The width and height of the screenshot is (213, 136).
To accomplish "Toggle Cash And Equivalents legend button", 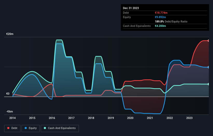I will (60, 128).
